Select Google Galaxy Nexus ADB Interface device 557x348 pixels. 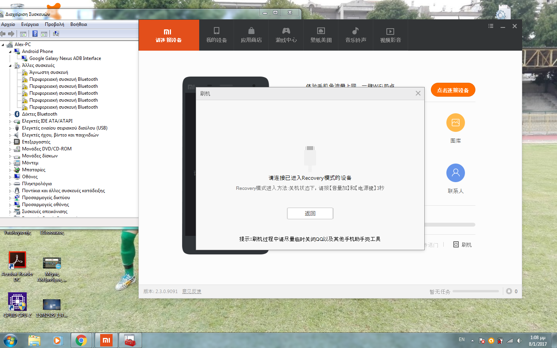65,58
